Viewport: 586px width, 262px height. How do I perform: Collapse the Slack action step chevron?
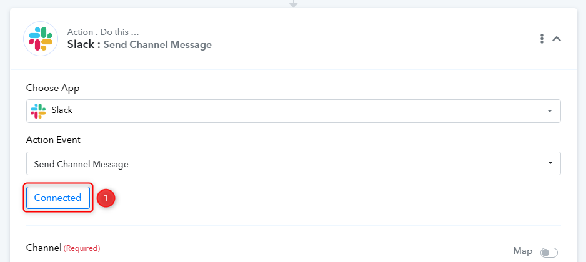(x=557, y=39)
